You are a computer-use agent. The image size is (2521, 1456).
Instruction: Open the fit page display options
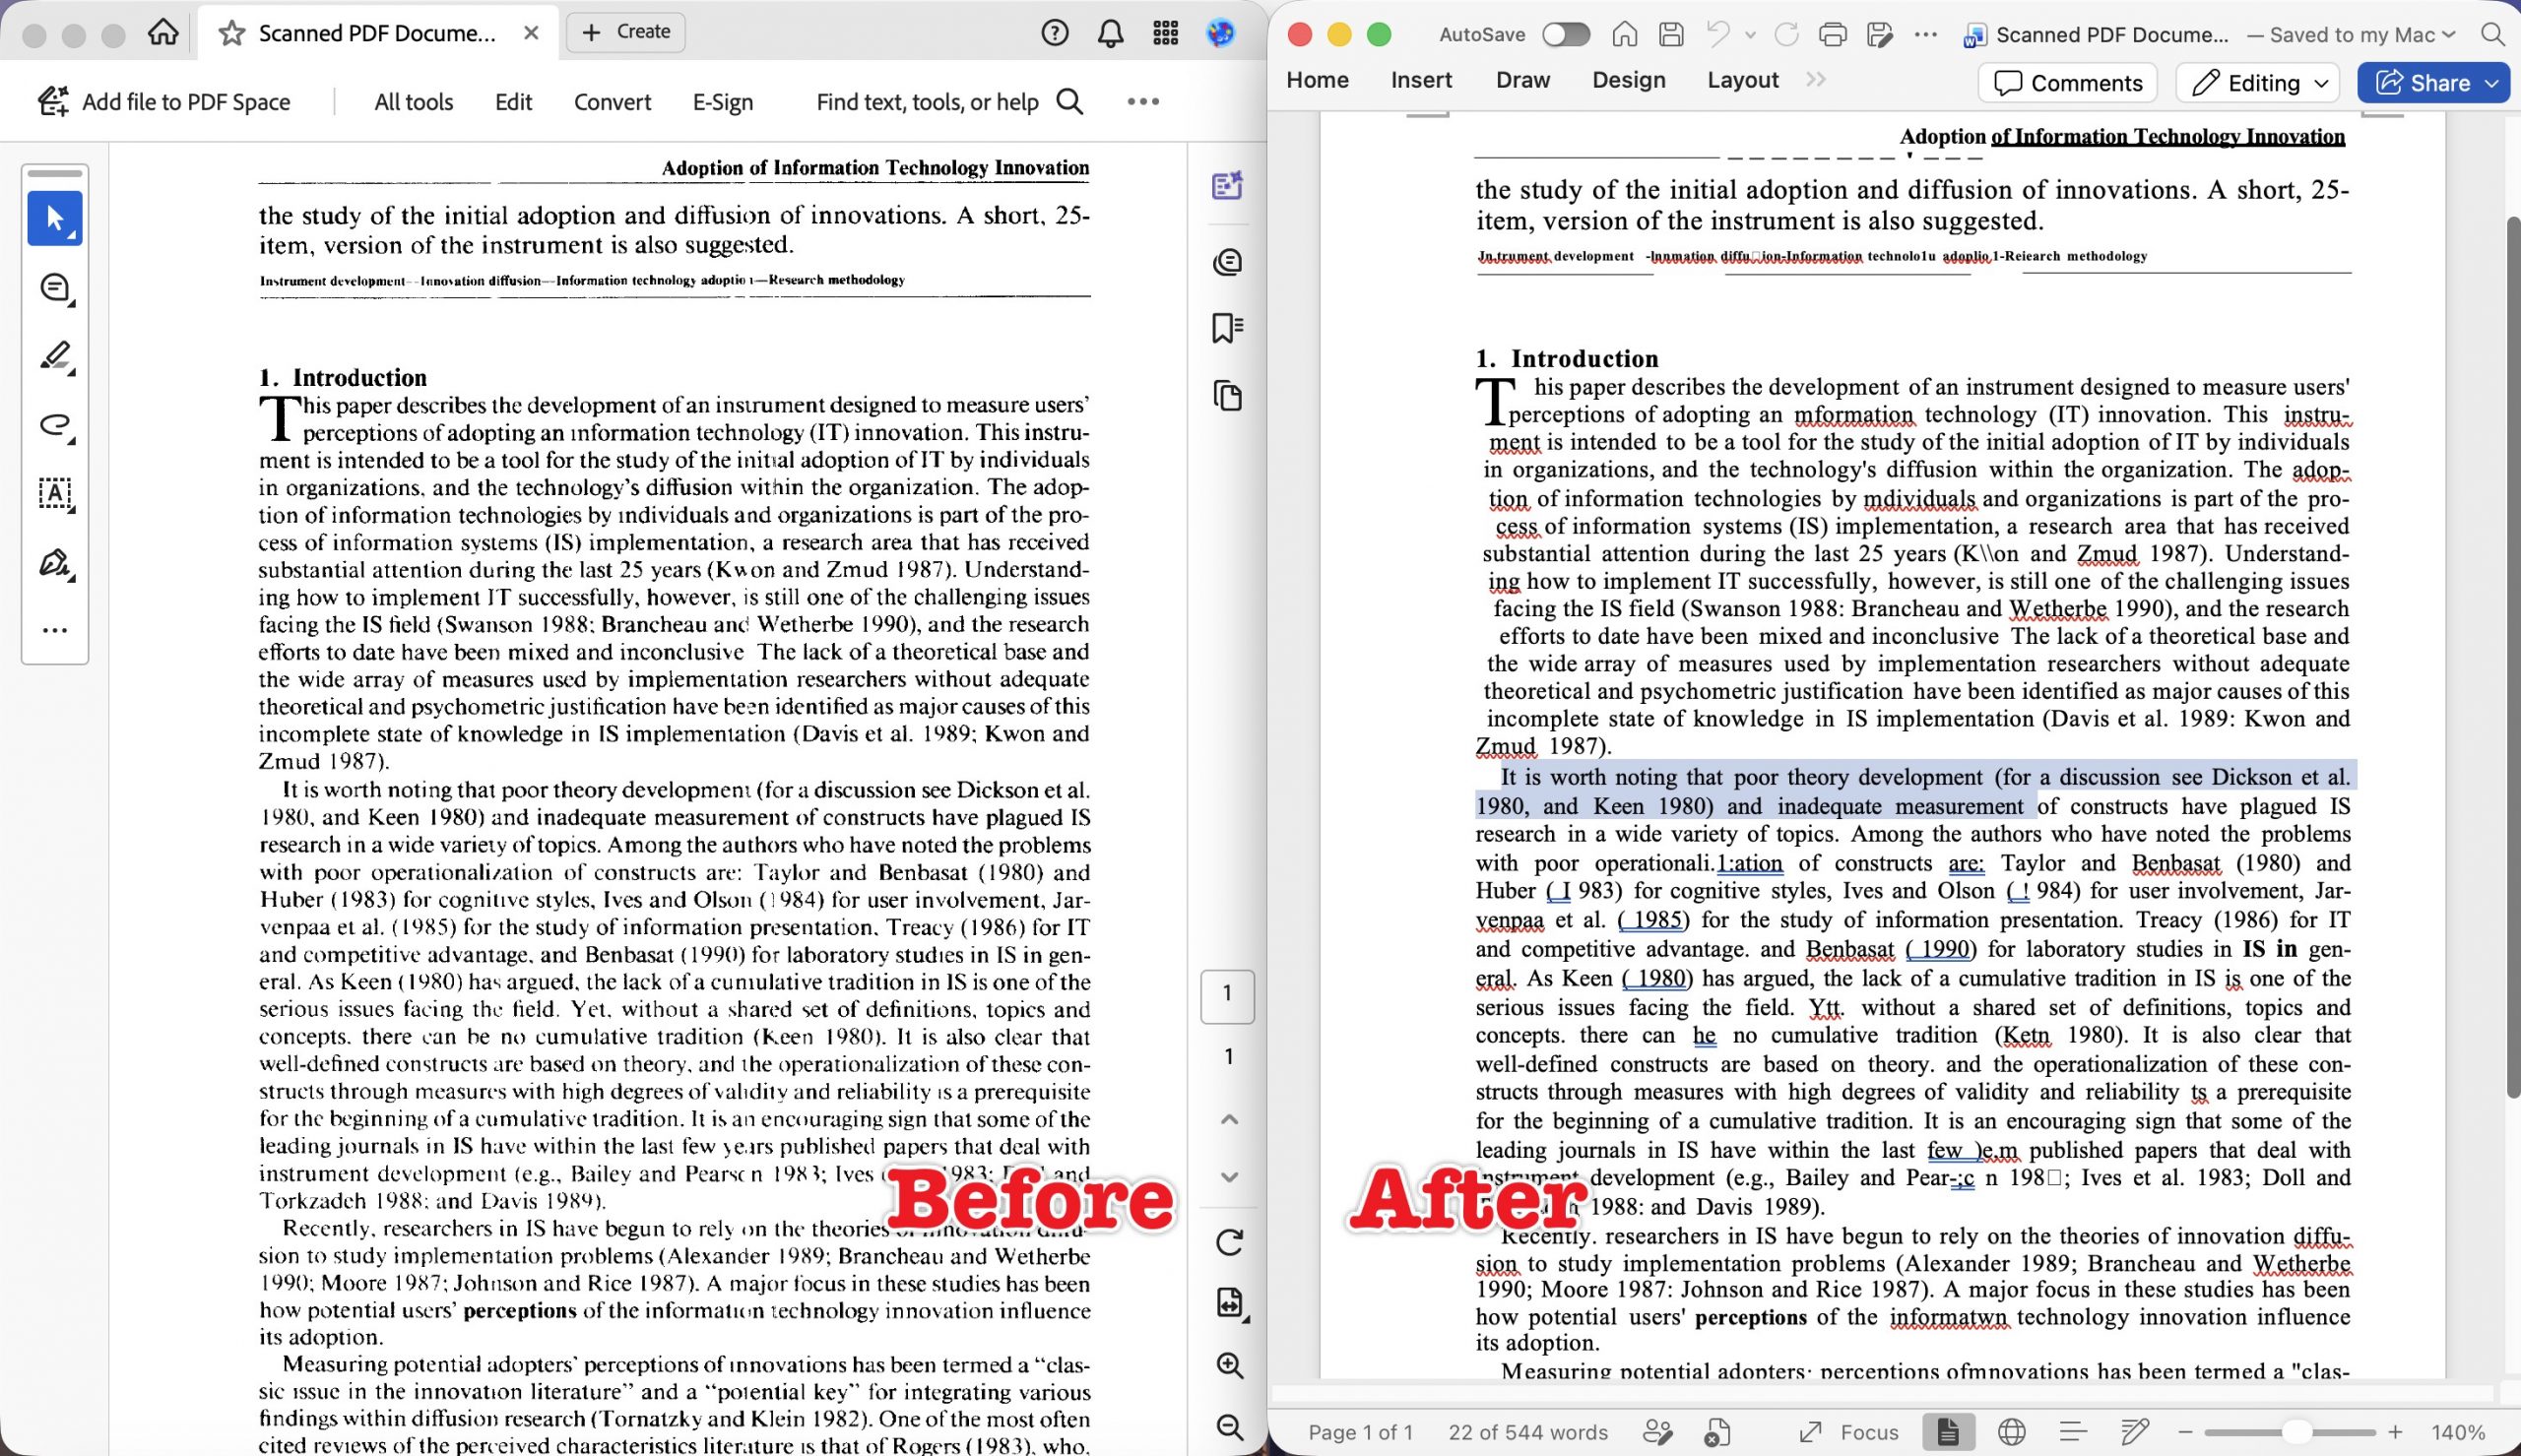1229,1303
